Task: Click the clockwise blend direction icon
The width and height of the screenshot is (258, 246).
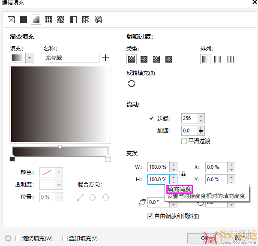Action: tap(93, 197)
